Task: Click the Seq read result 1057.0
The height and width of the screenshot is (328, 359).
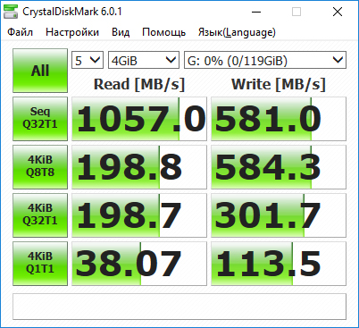Action: tap(139, 119)
